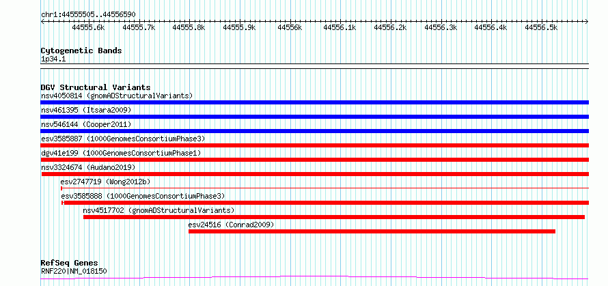
Task: Click the RefSeq Genes track title
Action: (x=70, y=263)
